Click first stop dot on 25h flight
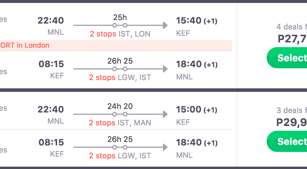 pos(115,25)
